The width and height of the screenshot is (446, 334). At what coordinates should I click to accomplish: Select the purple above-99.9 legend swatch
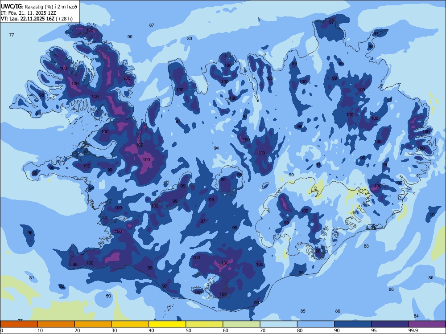[x=427, y=324]
